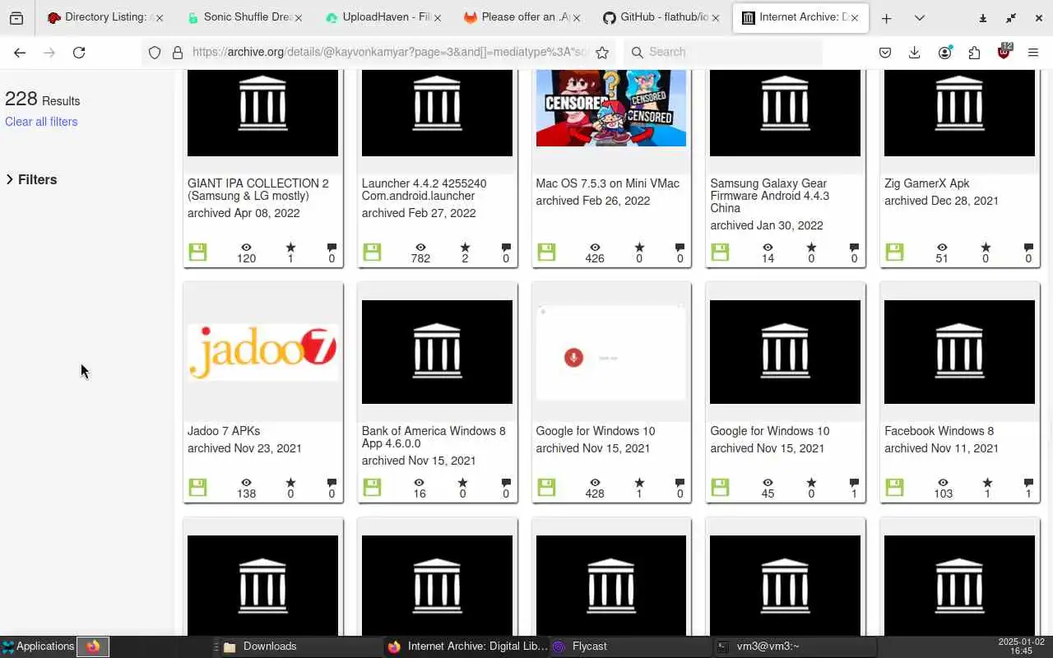Click the reviews icon on Samsung Galaxy Gear Firmware
This screenshot has width=1053, height=658.
(854, 247)
